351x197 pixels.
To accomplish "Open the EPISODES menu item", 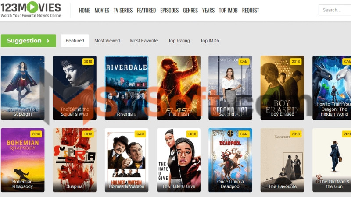I will click(169, 10).
